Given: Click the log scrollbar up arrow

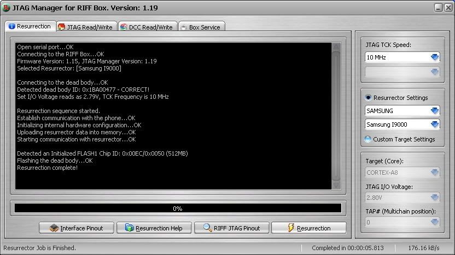Looking at the screenshot, I should pos(336,46).
